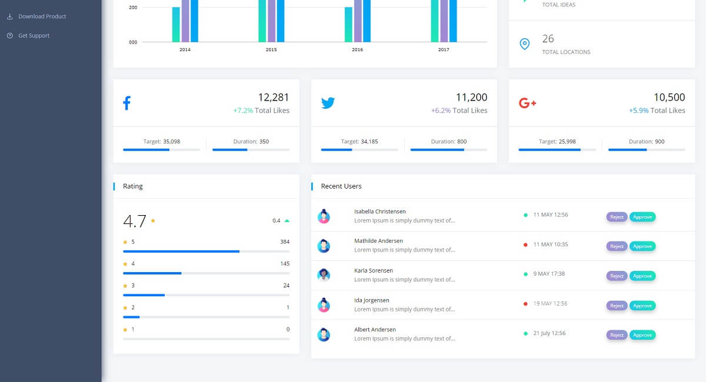Click Facebook Duration 350 progress bar
This screenshot has width=706, height=382.
tap(251, 150)
